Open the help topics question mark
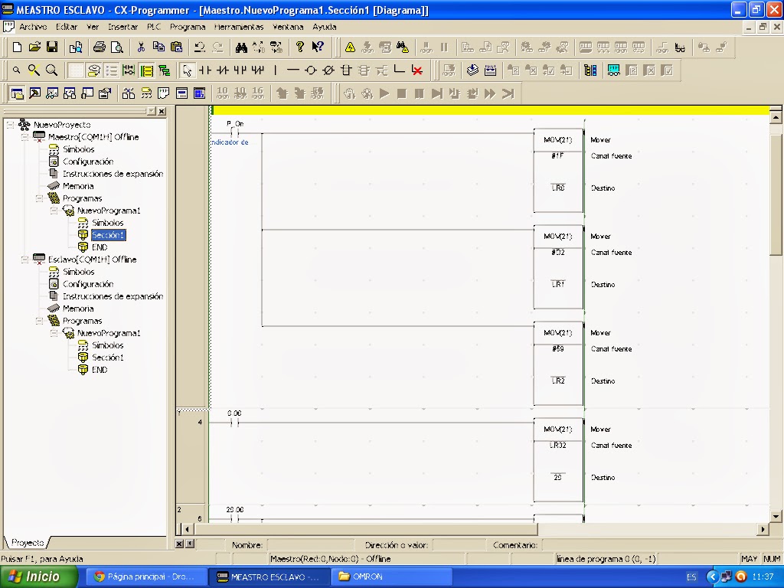The width and height of the screenshot is (784, 588). (x=300, y=47)
